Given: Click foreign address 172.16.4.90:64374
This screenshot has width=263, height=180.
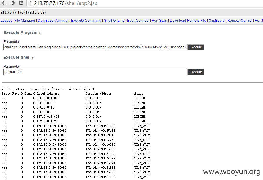Looking at the screenshot, I should point(100,163).
